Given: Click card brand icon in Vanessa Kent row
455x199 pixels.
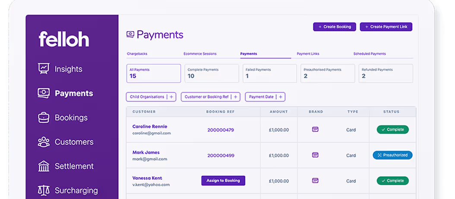Looking at the screenshot, I should 315,180.
